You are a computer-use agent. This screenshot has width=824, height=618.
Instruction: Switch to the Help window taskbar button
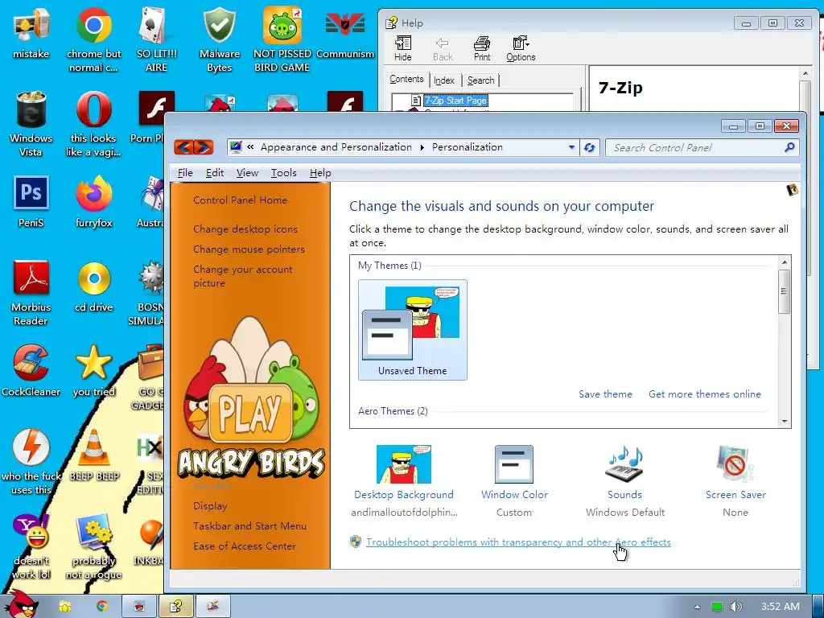176,607
